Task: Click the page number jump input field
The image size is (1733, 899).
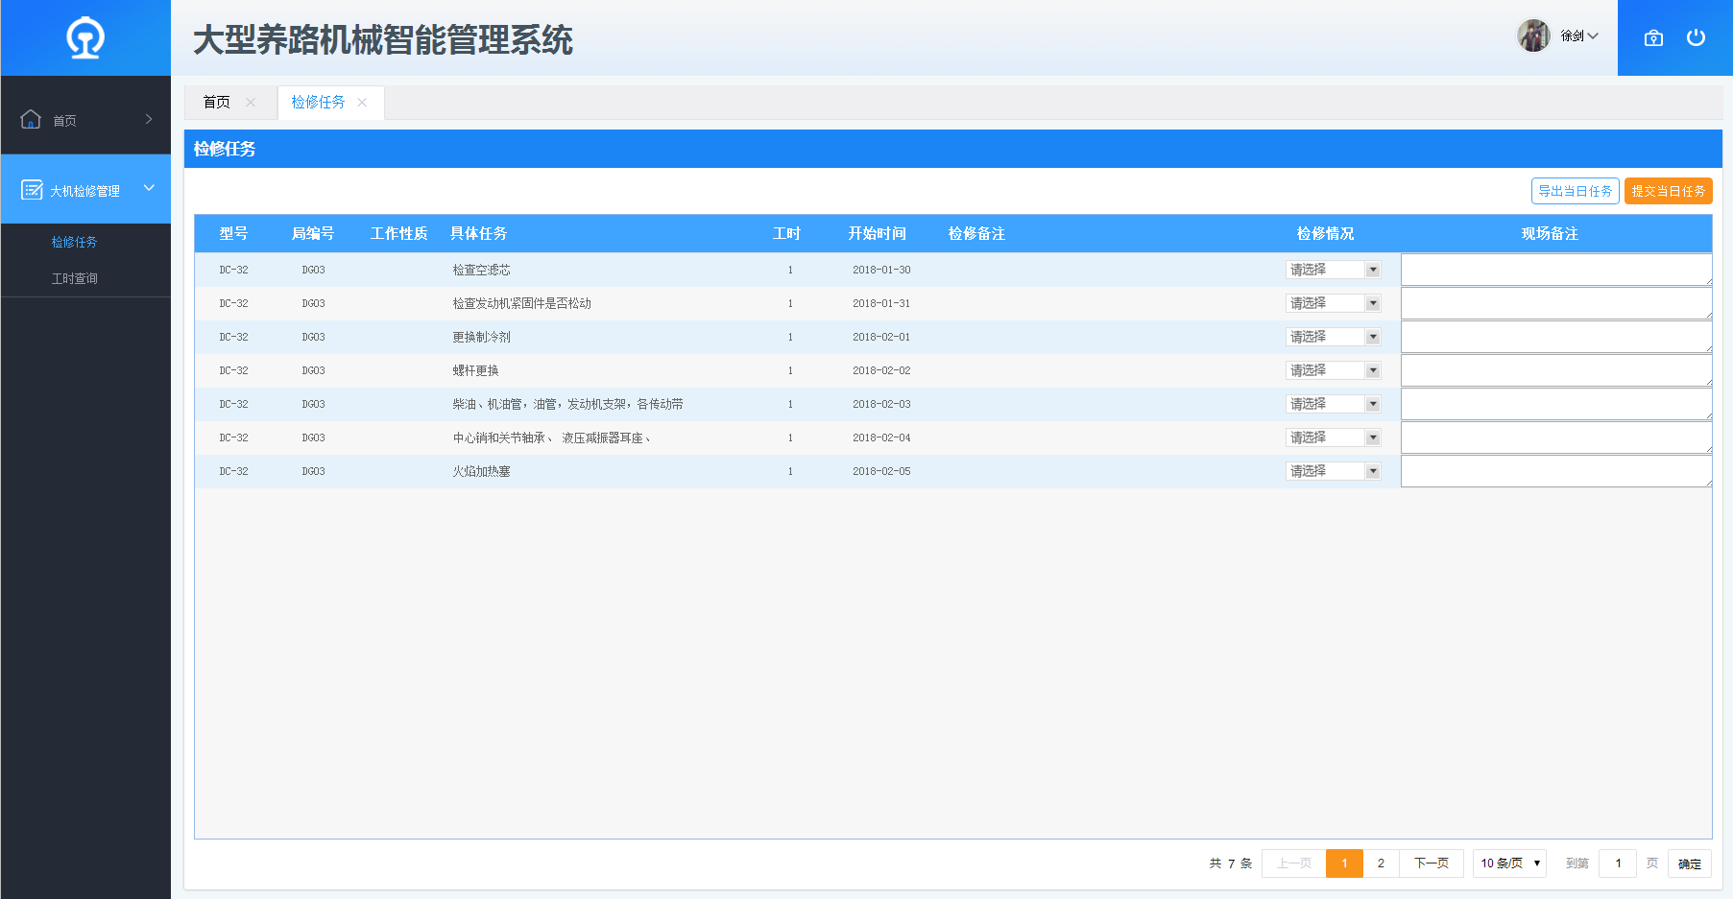Action: pos(1618,864)
